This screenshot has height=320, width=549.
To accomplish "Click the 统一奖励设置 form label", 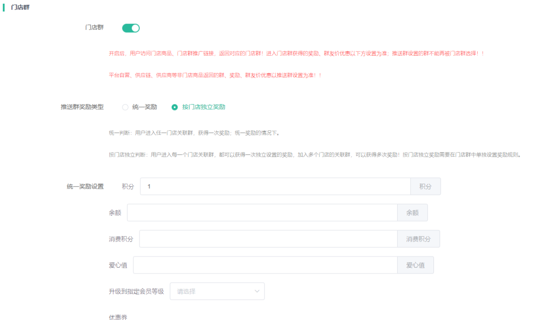I will (85, 186).
